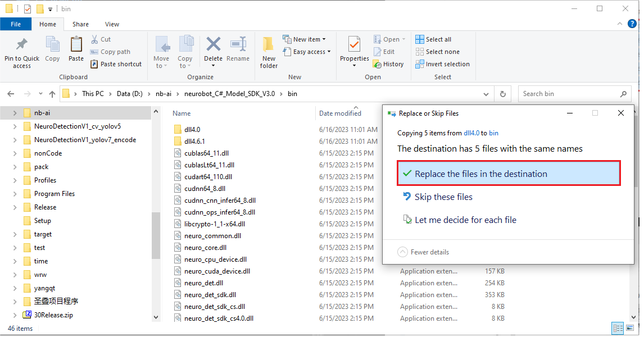
Task: Click the Cut scissors button
Action: [101, 39]
